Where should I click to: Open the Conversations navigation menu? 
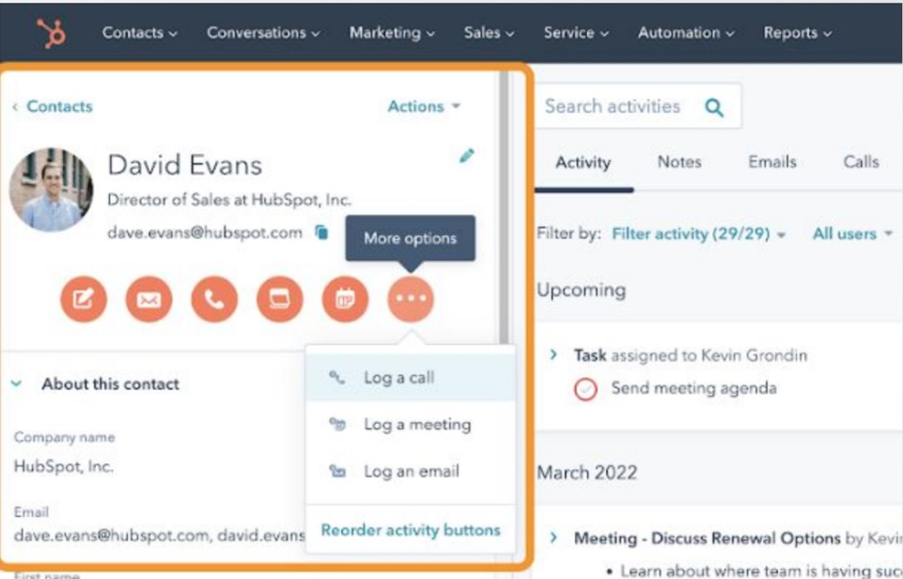click(x=263, y=32)
